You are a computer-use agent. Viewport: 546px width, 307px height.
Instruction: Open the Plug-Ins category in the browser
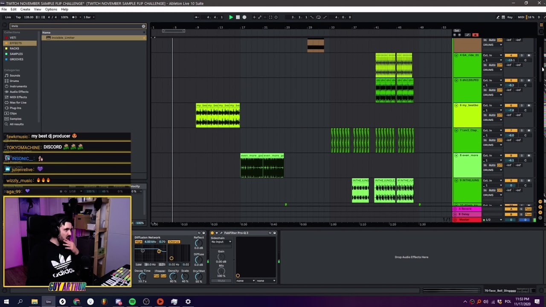(x=15, y=108)
